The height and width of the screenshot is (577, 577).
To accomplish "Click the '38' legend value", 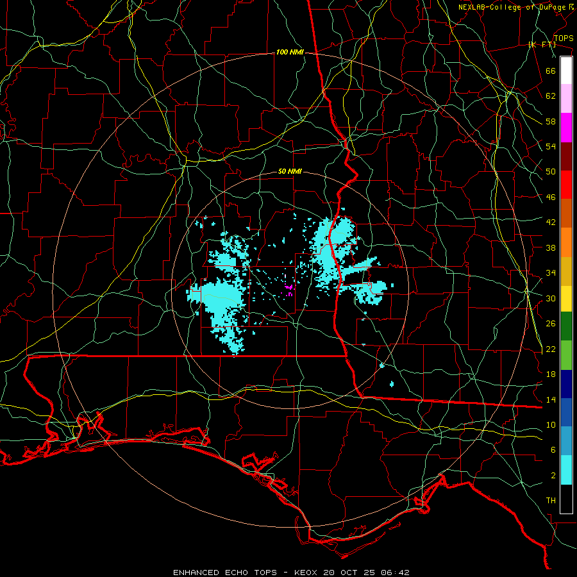I will pos(551,247).
